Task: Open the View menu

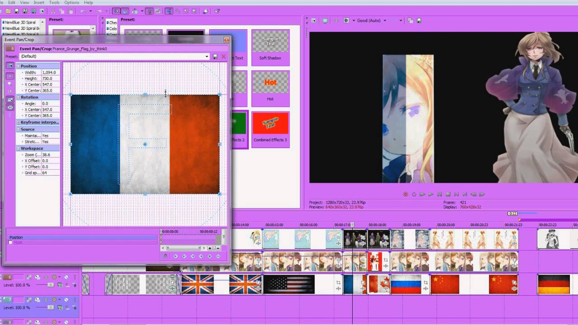Action: tap(24, 3)
